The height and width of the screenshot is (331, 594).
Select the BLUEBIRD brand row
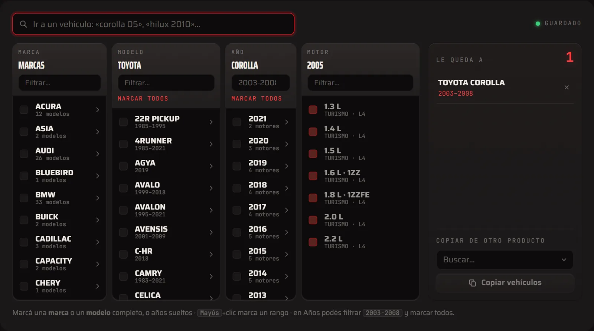coord(60,176)
